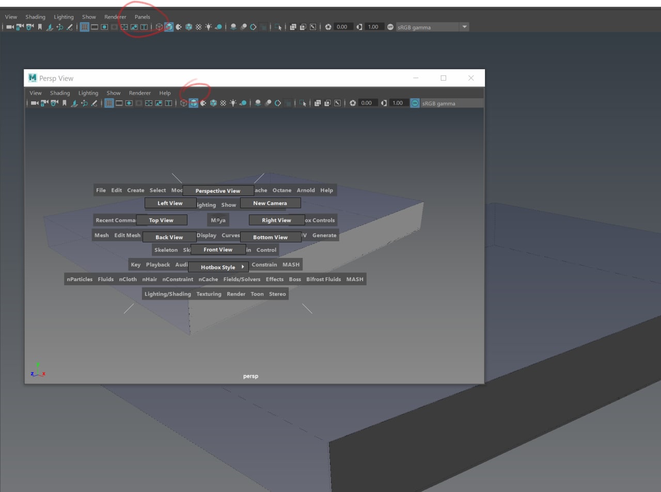The image size is (661, 492).
Task: Open Lighting menu in Persp View window
Action: [x=88, y=93]
